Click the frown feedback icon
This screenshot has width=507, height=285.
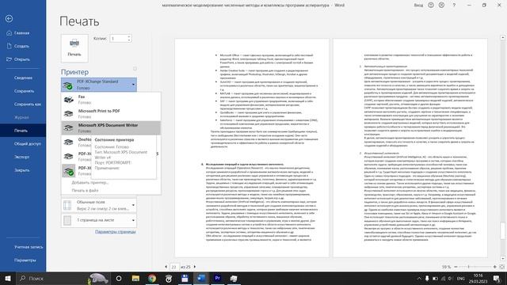[x=441, y=6]
